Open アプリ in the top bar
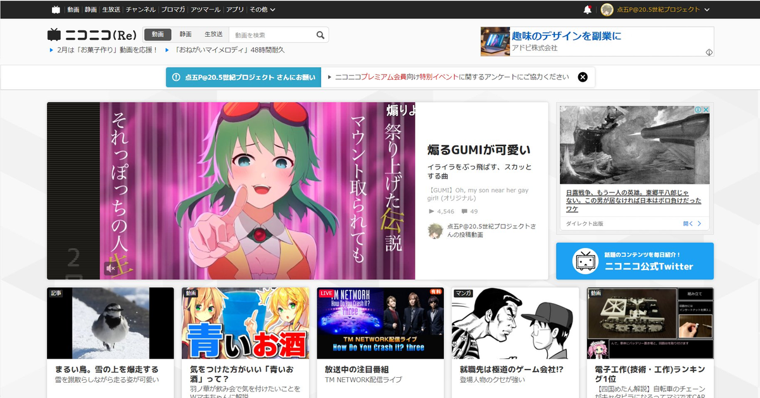 tap(235, 9)
